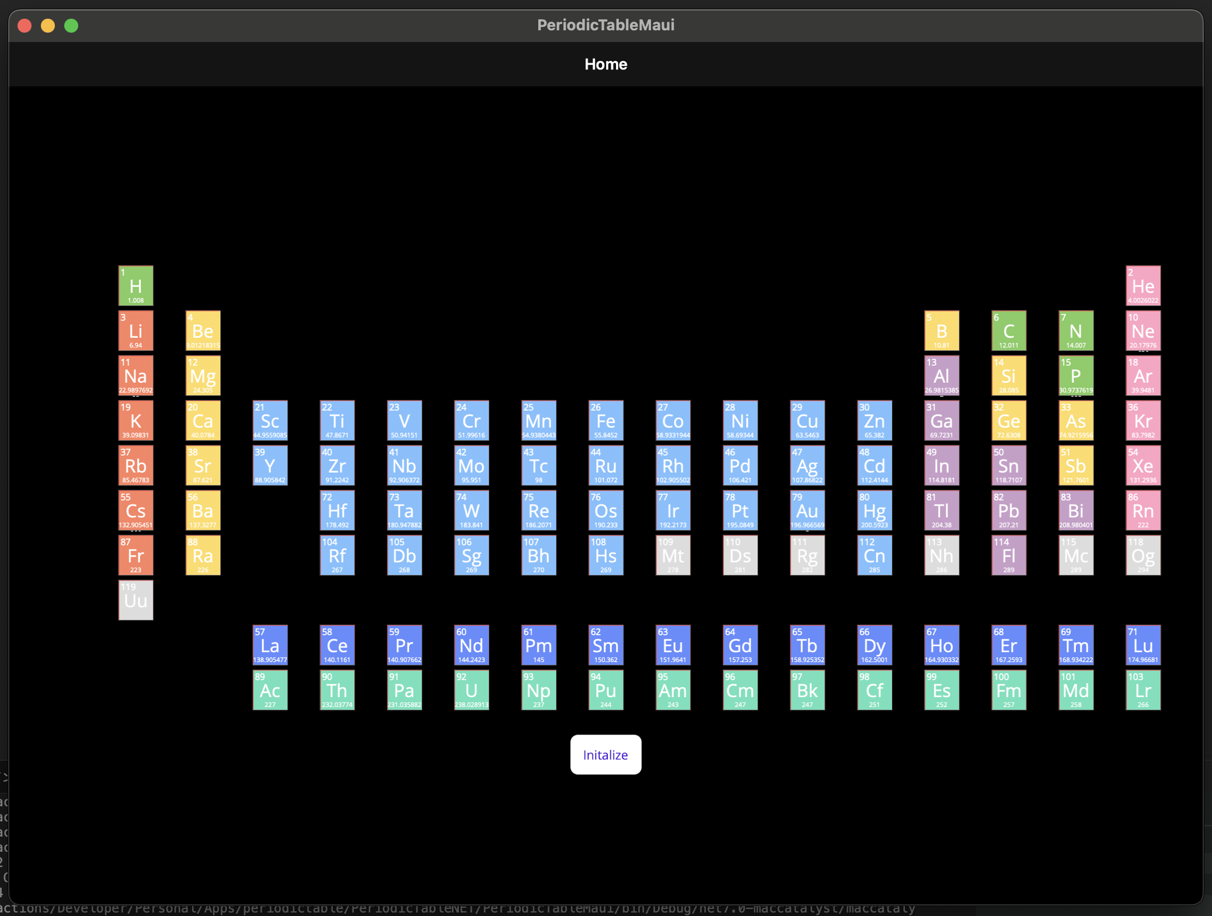The height and width of the screenshot is (916, 1212).
Task: Select the Silicon tile
Action: coord(1009,375)
